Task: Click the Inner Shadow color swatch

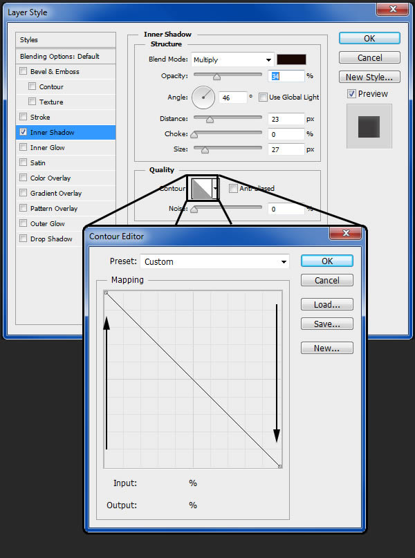Action: [291, 59]
